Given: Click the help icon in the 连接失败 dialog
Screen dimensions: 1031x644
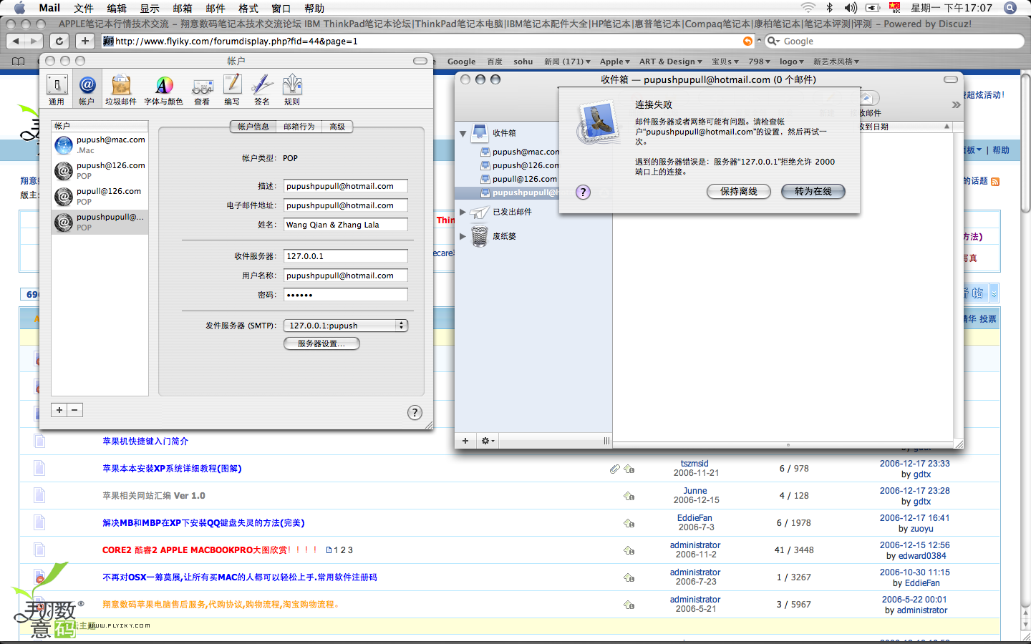Looking at the screenshot, I should (584, 192).
